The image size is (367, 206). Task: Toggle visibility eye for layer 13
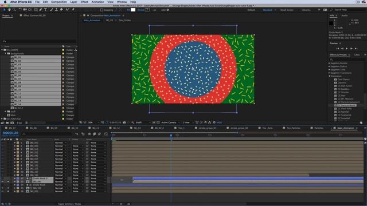(2, 181)
